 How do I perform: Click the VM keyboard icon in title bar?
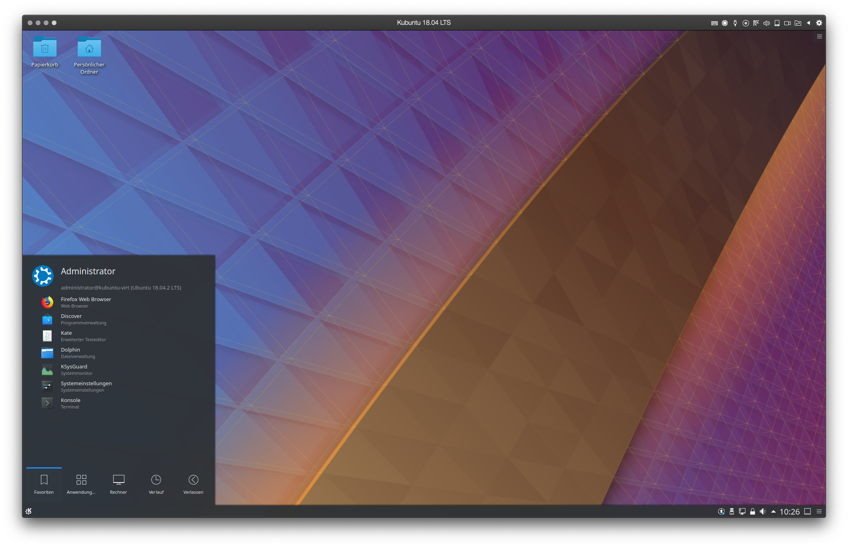tap(715, 23)
